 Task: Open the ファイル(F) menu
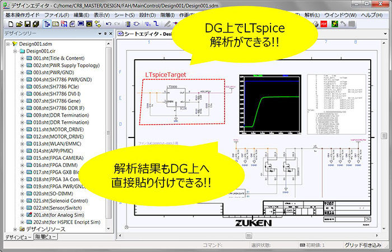point(57,15)
